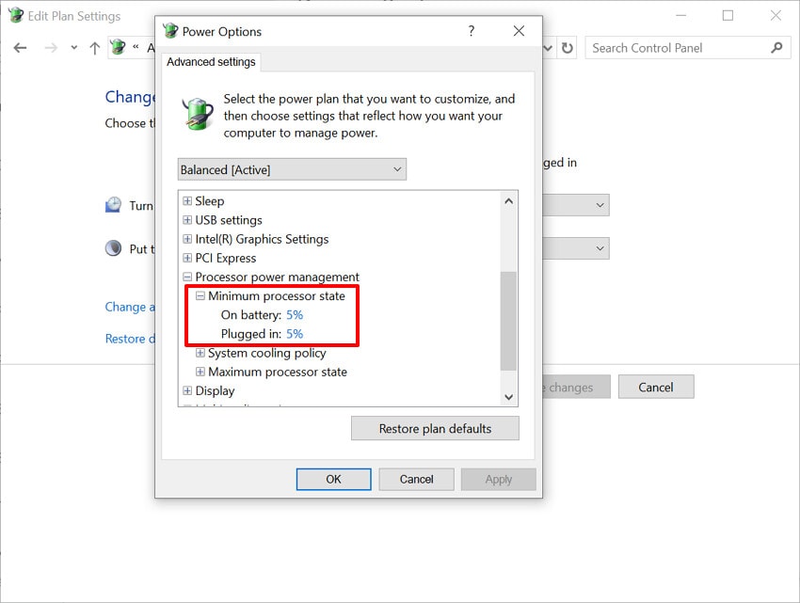
Task: Select the Advanced settings tab
Action: coord(211,62)
